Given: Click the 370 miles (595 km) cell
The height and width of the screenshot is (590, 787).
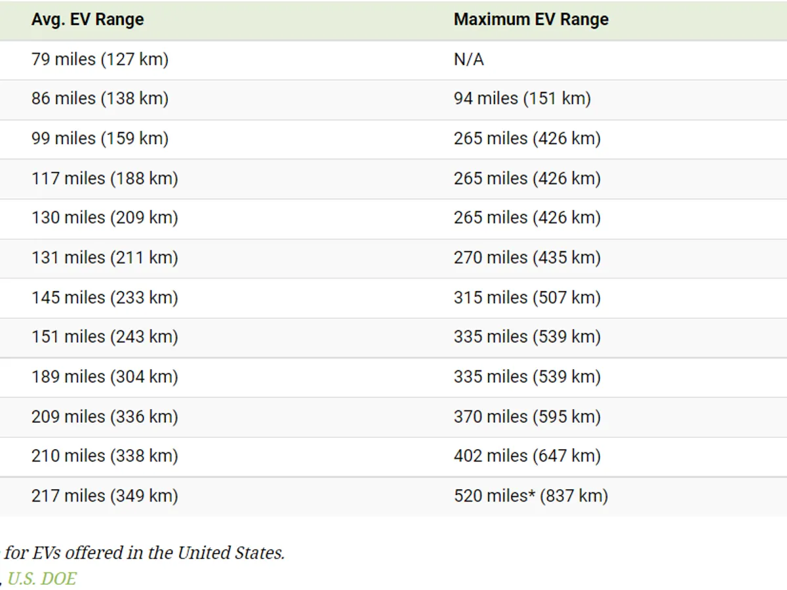Looking at the screenshot, I should click(527, 417).
